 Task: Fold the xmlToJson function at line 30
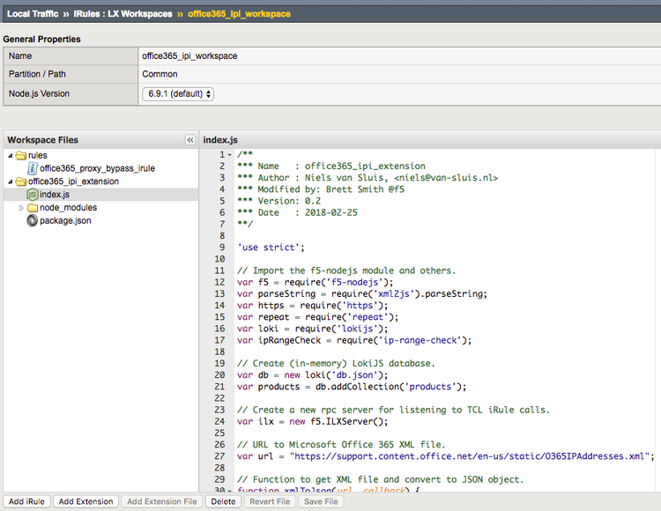[230, 491]
